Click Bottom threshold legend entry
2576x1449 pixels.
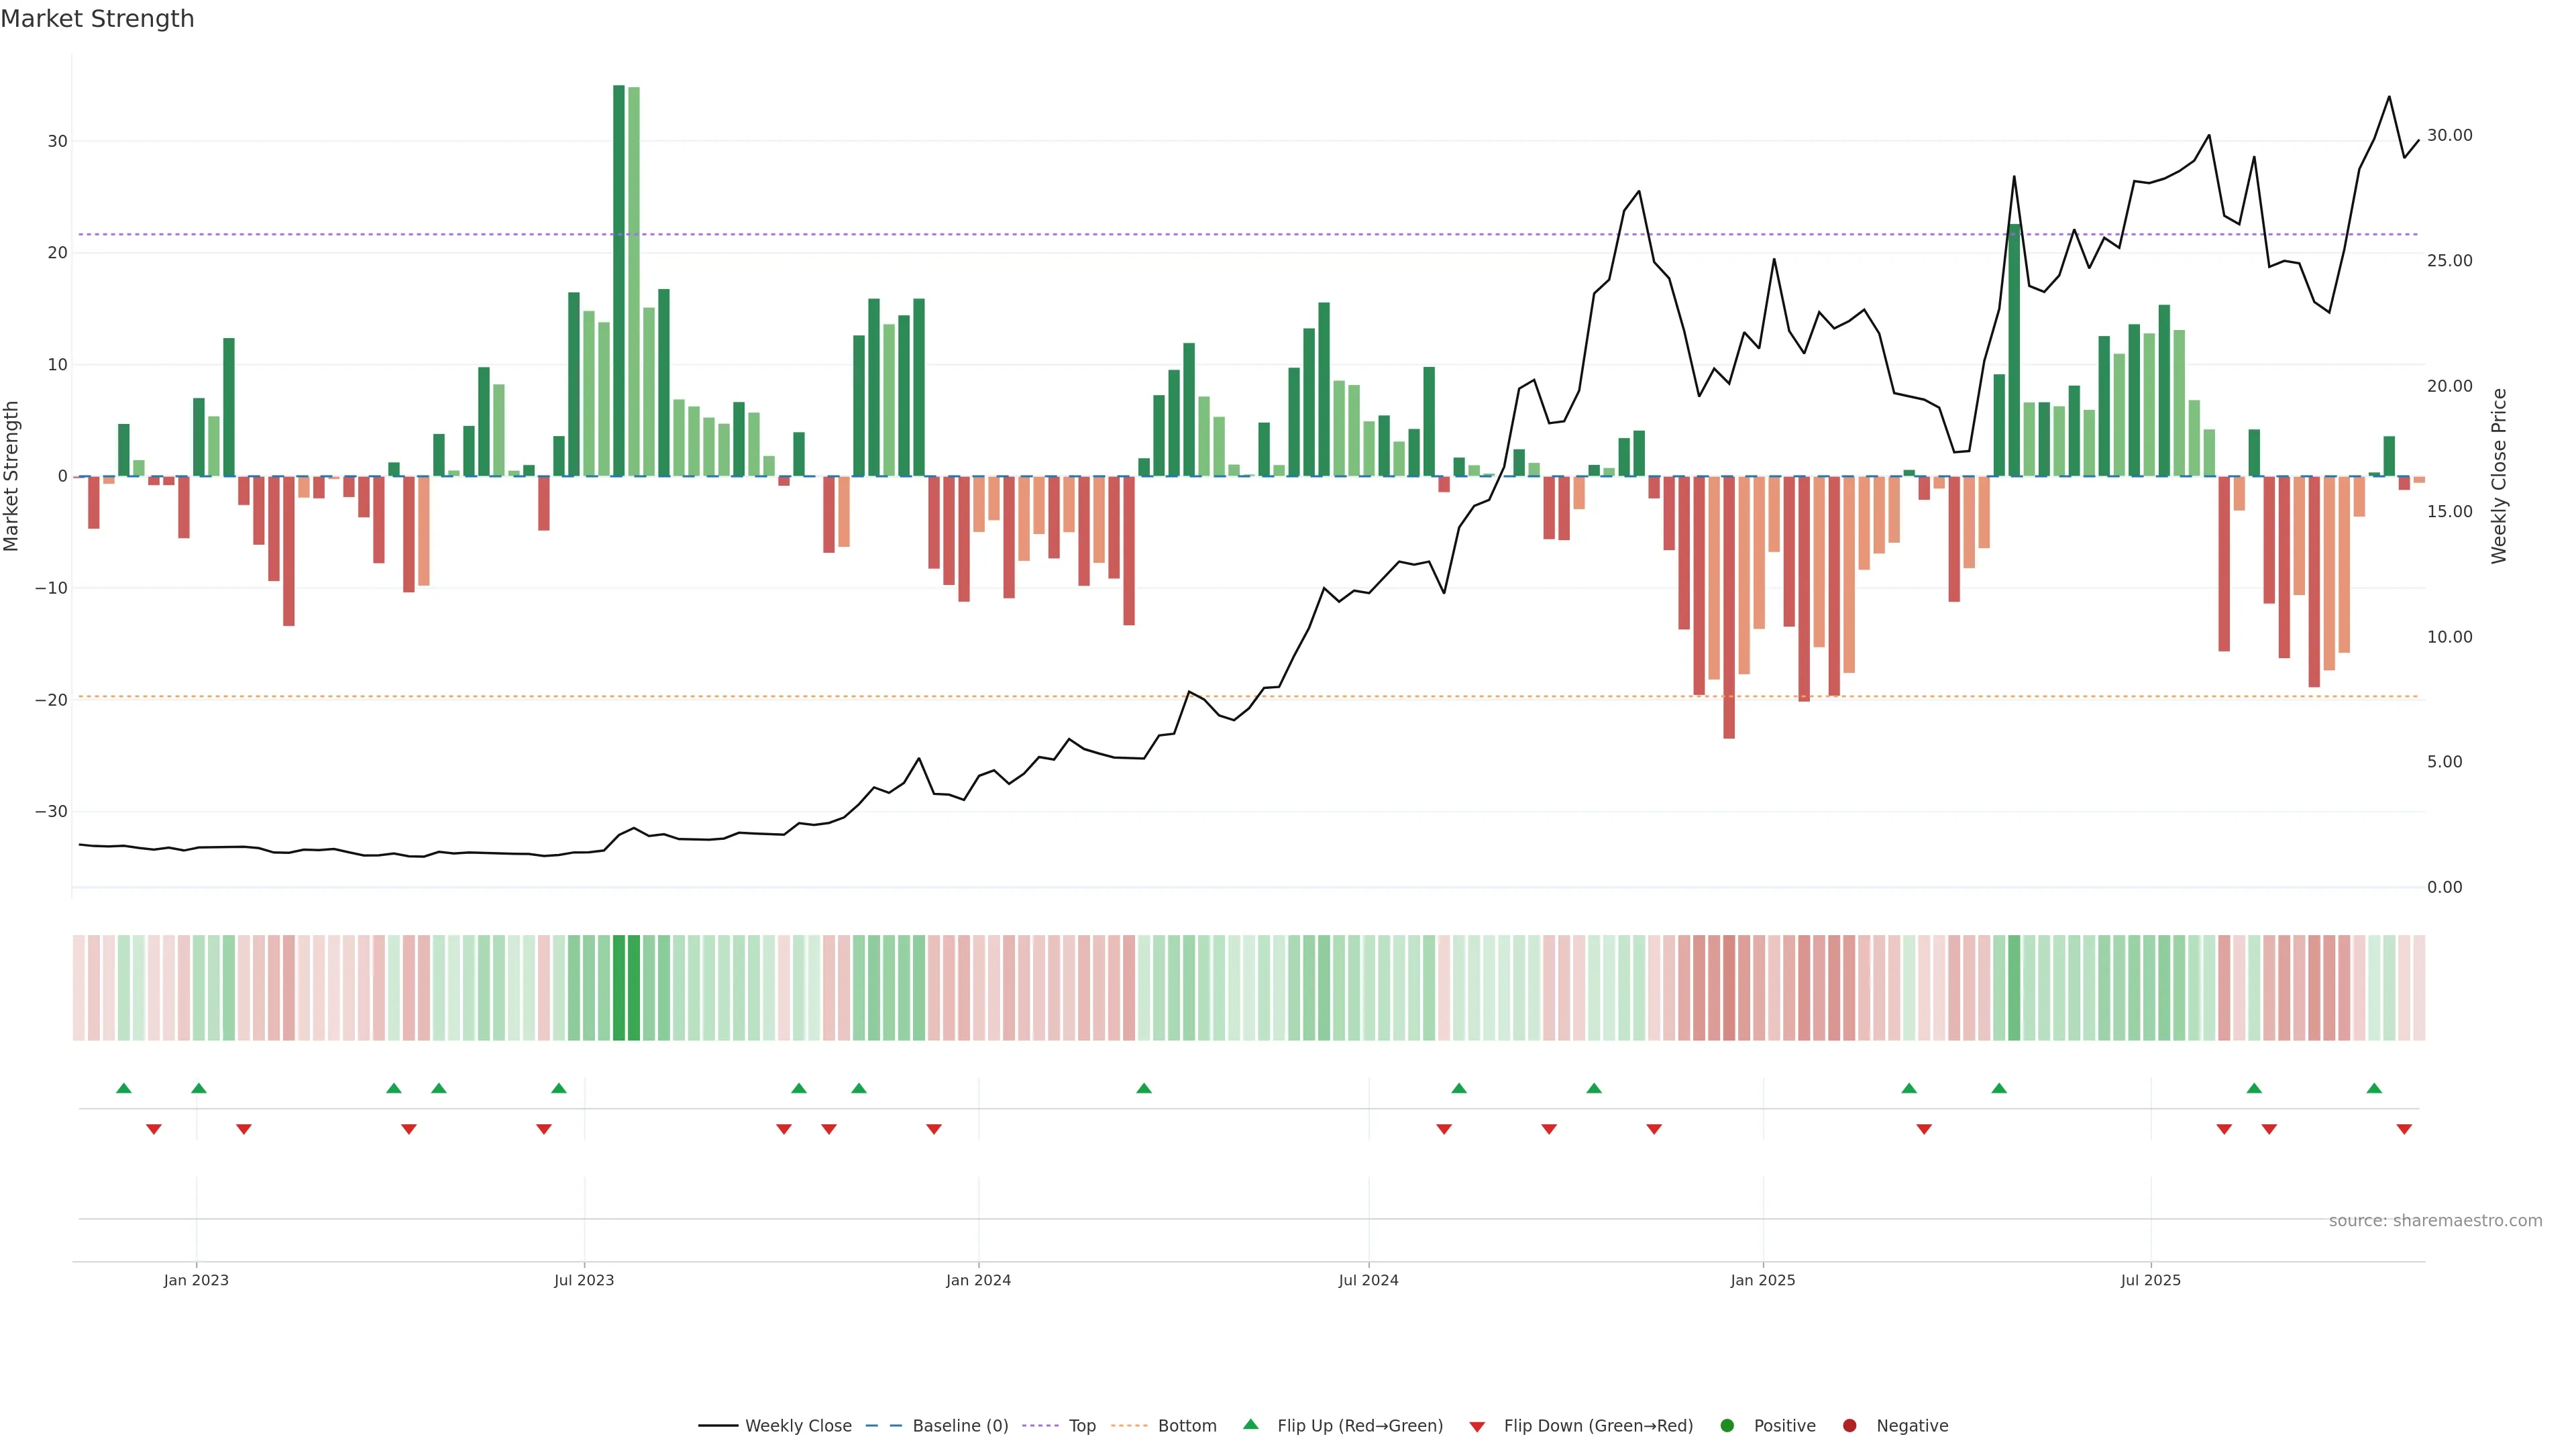tap(1186, 1425)
